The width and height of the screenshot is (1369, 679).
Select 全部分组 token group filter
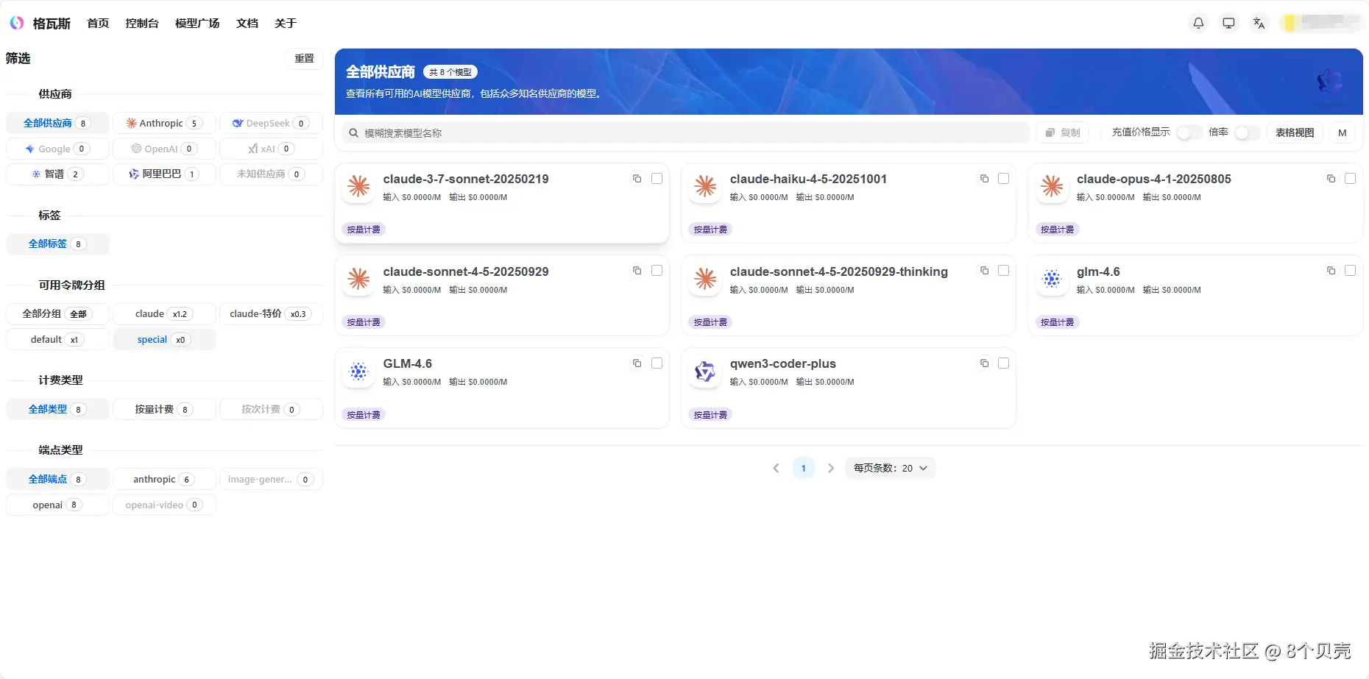pyautogui.click(x=57, y=314)
